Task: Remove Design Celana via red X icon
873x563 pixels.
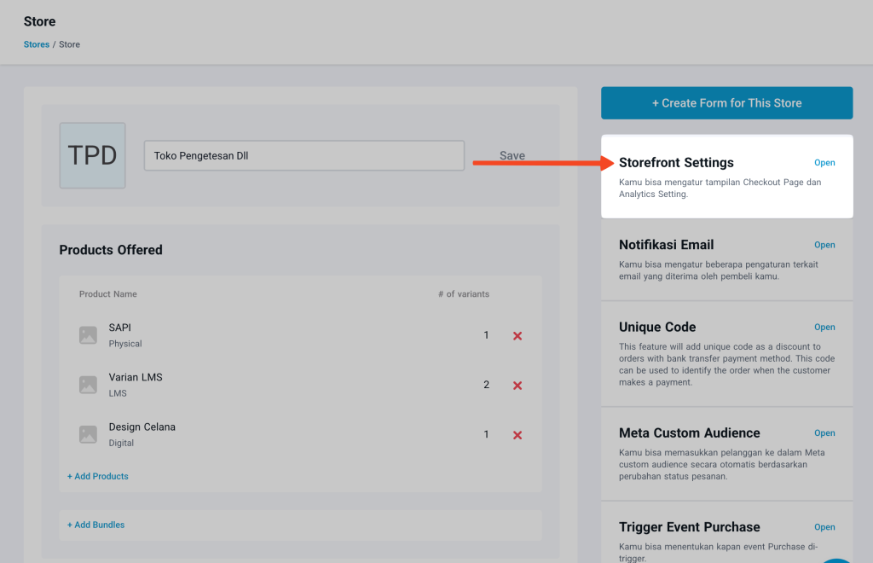Action: 517,435
